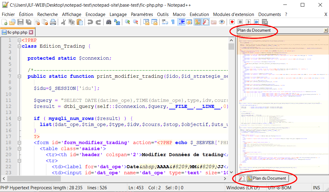Toggle show all characters pilcrow button

tap(173, 22)
